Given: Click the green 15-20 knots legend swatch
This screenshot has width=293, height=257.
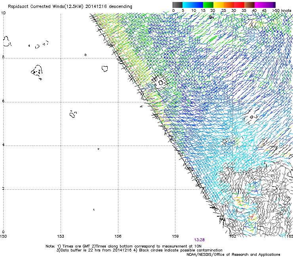Looking at the screenshot, I should pos(208,5).
